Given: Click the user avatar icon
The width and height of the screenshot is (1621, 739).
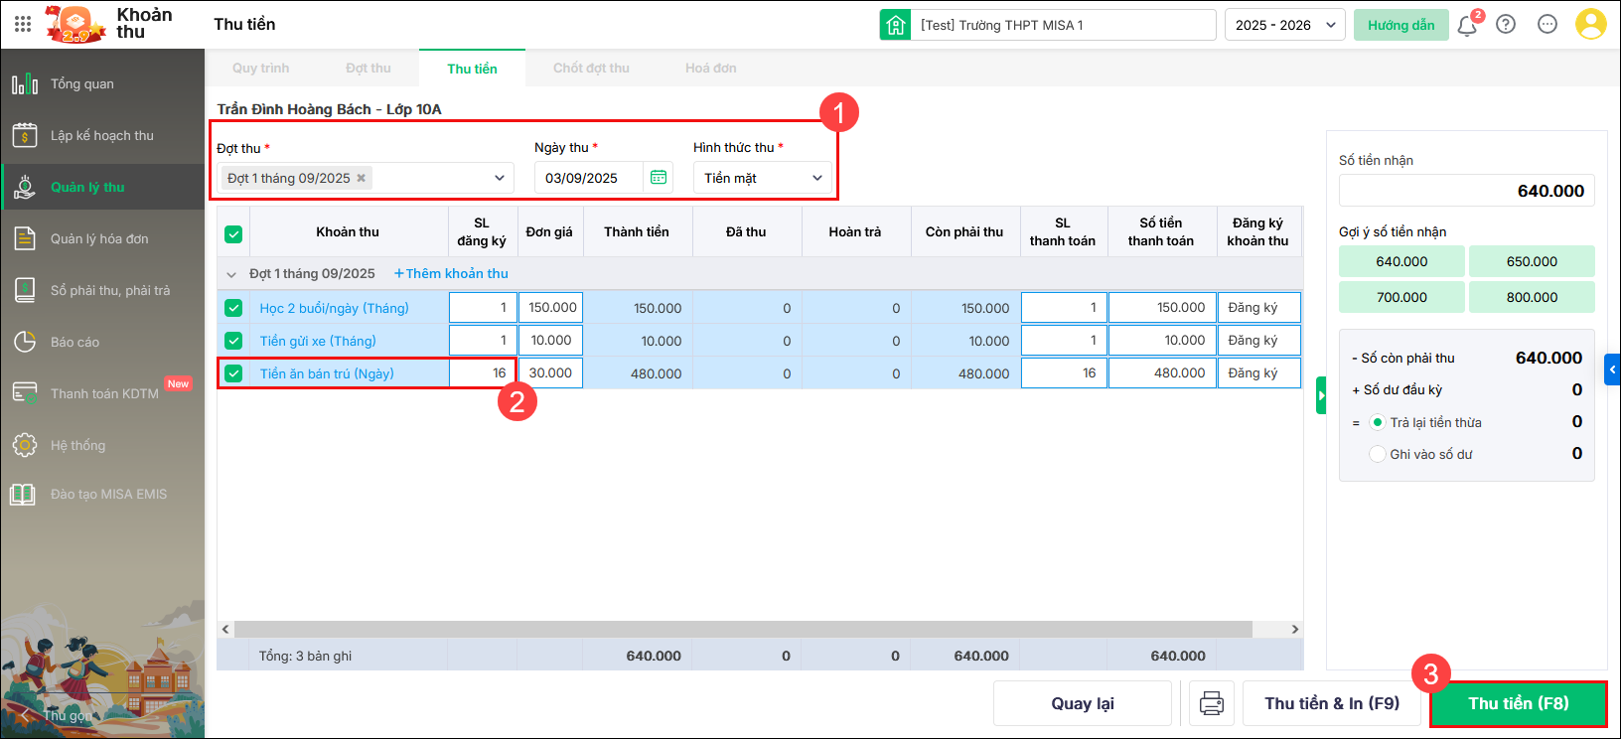Looking at the screenshot, I should [x=1590, y=25].
